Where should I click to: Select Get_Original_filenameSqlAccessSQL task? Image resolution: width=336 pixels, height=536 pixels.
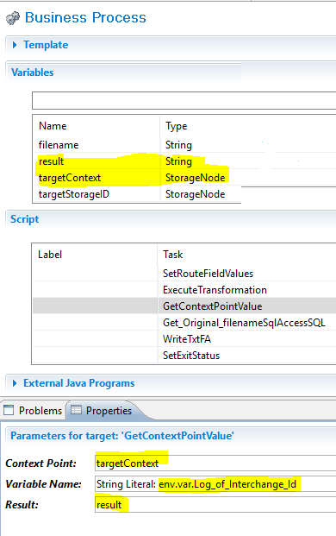click(x=244, y=323)
